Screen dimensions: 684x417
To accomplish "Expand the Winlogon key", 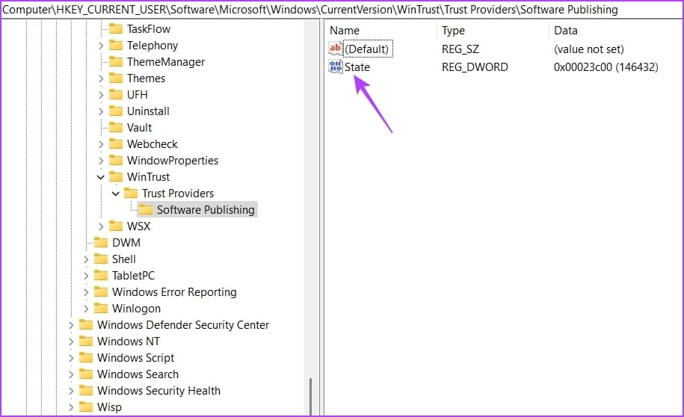I will point(86,309).
